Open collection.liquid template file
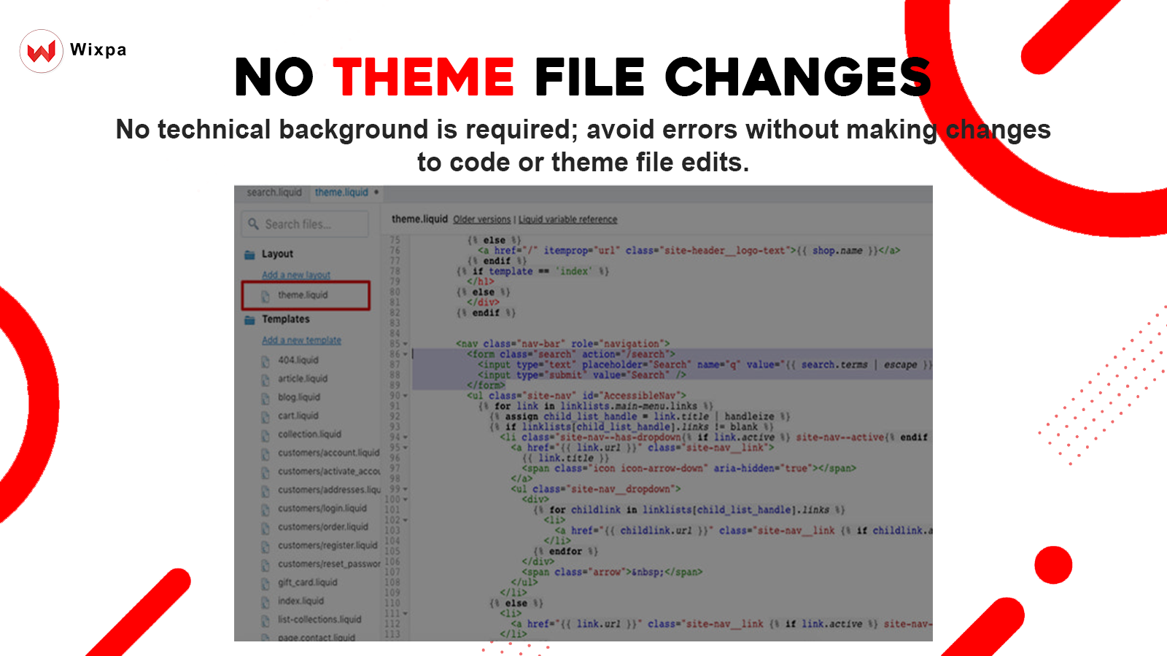Screen dimensions: 1167x656 click(x=309, y=434)
